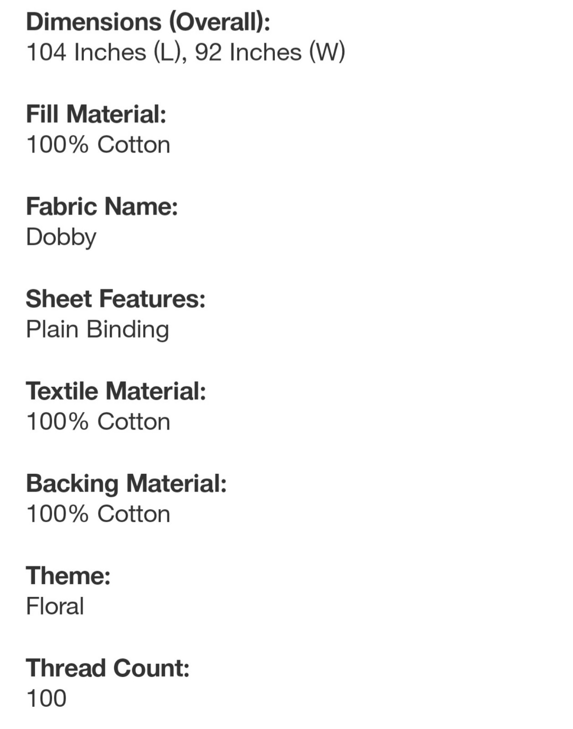The image size is (573, 729).
Task: Select the Thread Count heading
Action: pyautogui.click(x=108, y=668)
